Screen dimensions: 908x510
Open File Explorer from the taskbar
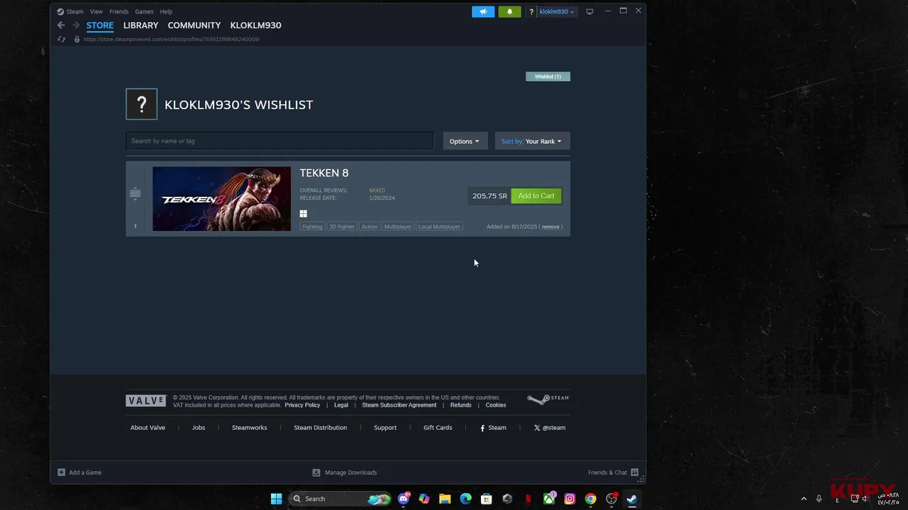point(445,499)
